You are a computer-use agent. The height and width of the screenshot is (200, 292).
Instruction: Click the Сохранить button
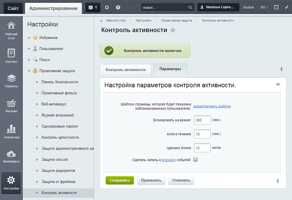tap(120, 180)
